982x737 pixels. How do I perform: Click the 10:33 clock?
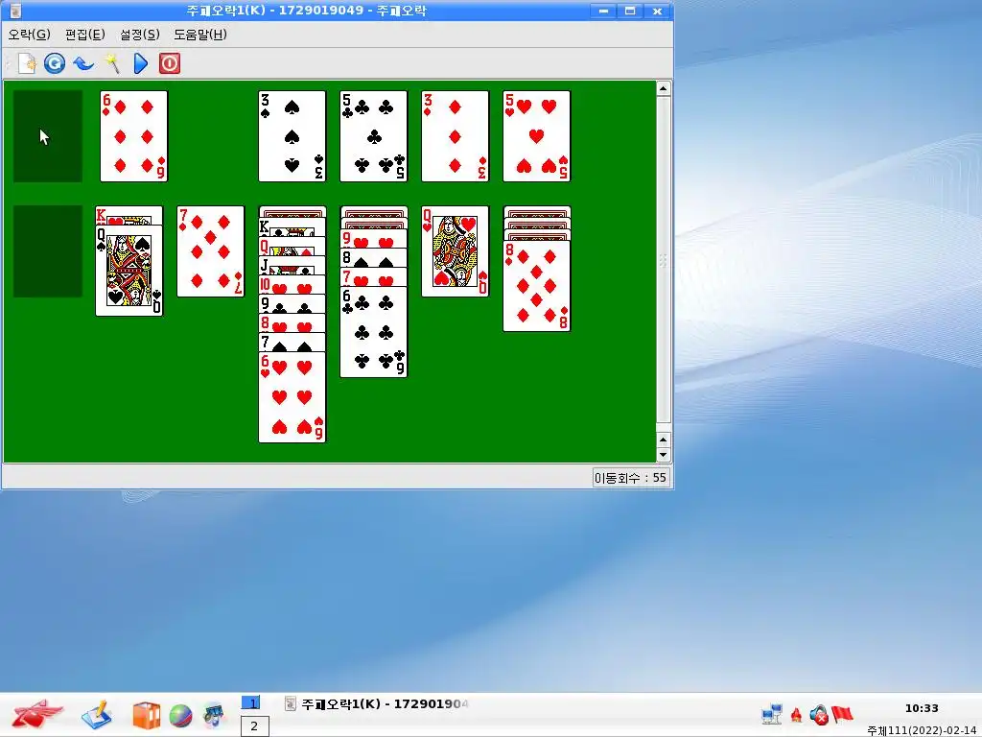click(922, 708)
